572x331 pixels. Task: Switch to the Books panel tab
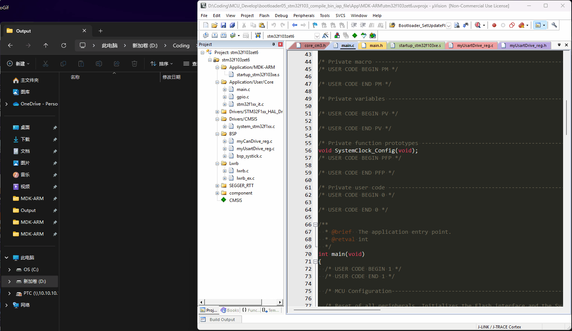230,310
